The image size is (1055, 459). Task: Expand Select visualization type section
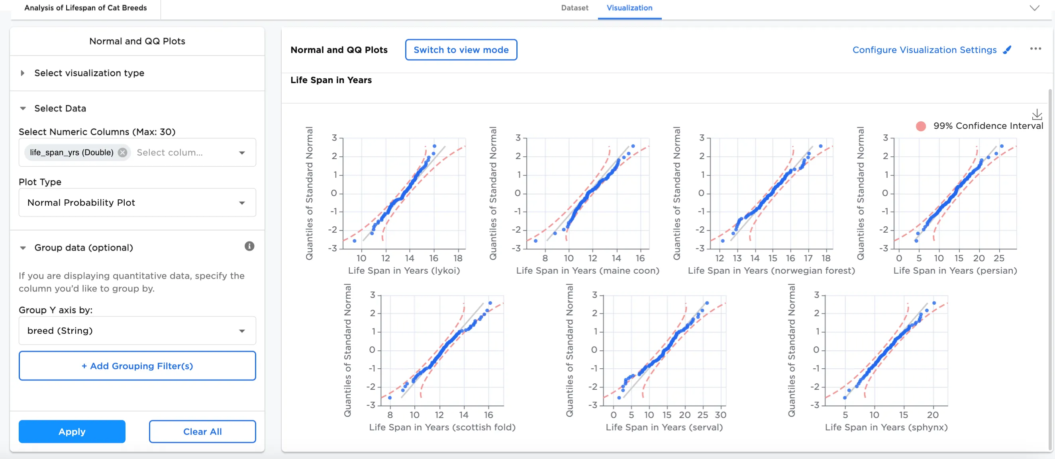(x=23, y=73)
